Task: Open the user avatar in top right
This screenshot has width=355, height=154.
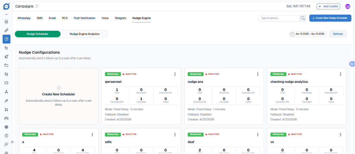Action: pyautogui.click(x=348, y=7)
